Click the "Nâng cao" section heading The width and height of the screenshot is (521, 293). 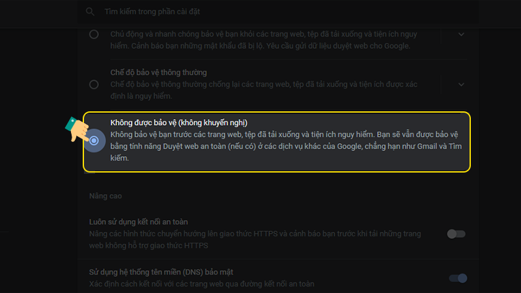[x=106, y=196]
